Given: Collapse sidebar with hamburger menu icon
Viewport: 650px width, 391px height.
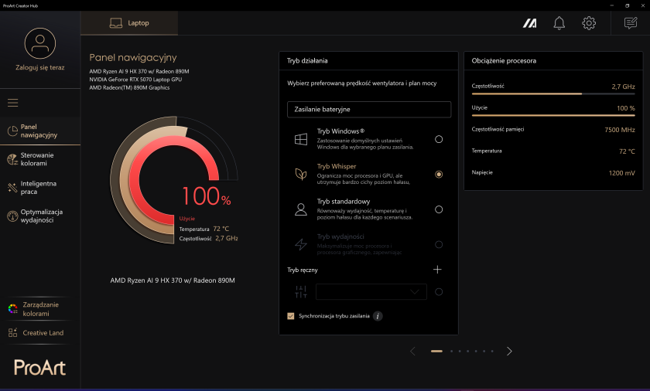Looking at the screenshot, I should pyautogui.click(x=13, y=103).
